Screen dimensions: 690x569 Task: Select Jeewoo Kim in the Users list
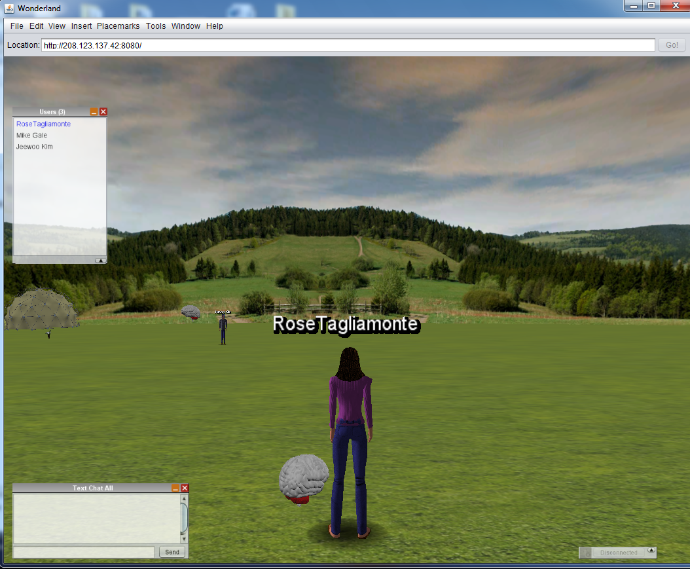[x=34, y=147]
